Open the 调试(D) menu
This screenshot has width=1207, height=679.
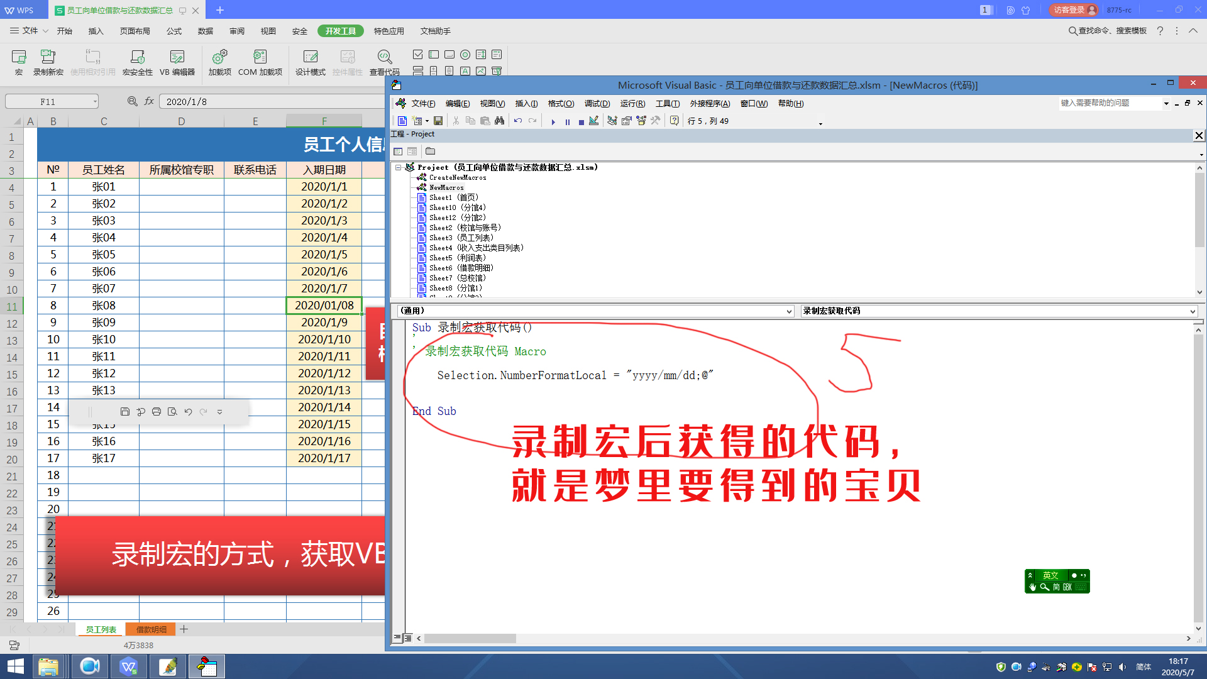[x=597, y=104]
